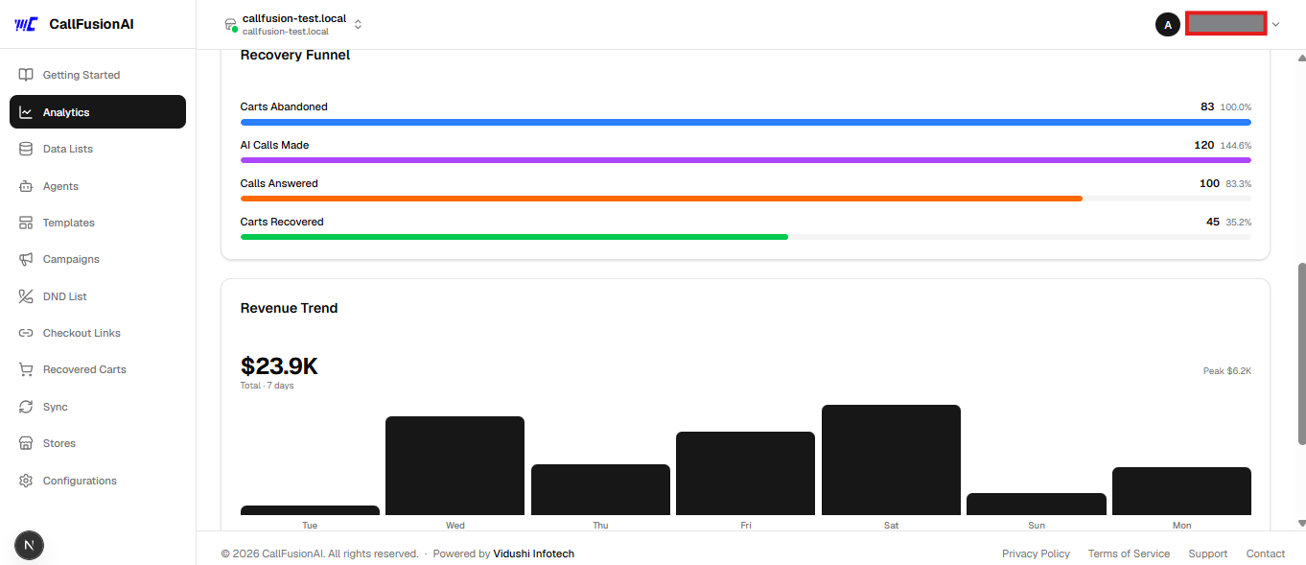Click the round N badge icon
The width and height of the screenshot is (1306, 565).
coord(29,546)
